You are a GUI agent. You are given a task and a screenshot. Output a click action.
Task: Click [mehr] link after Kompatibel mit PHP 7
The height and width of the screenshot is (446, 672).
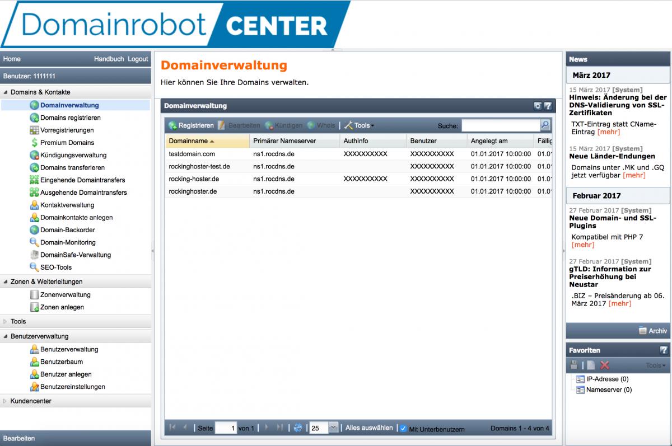click(583, 245)
